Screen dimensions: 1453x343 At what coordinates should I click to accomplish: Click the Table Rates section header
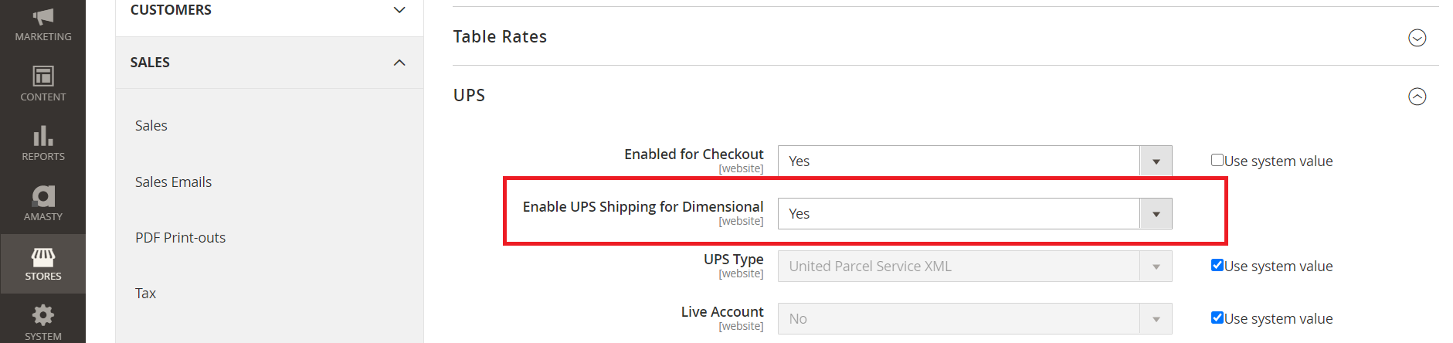click(500, 36)
